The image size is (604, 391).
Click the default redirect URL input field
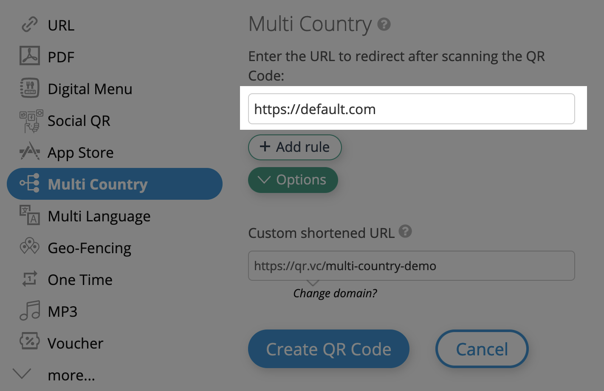411,109
